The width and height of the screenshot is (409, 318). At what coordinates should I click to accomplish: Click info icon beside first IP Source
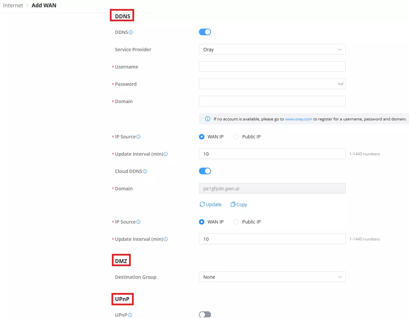[138, 137]
